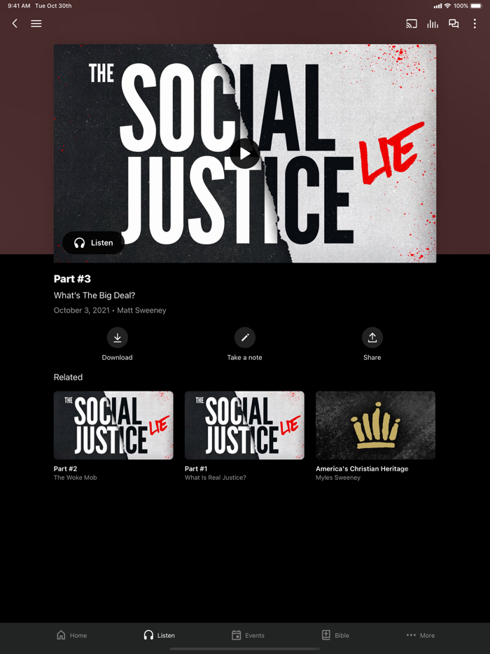Tap the back arrow icon

[x=15, y=23]
